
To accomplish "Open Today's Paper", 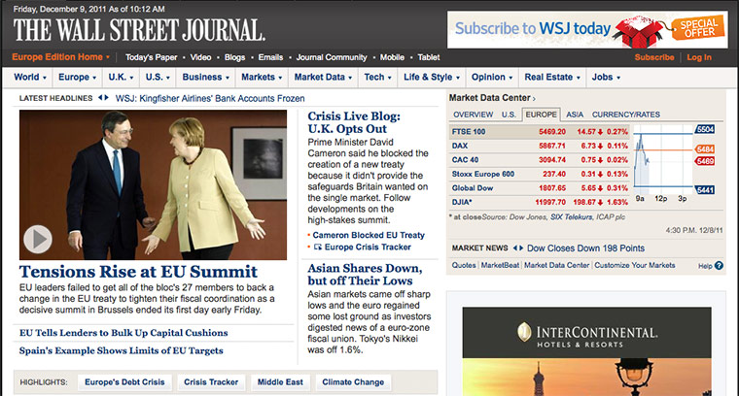I will 152,57.
